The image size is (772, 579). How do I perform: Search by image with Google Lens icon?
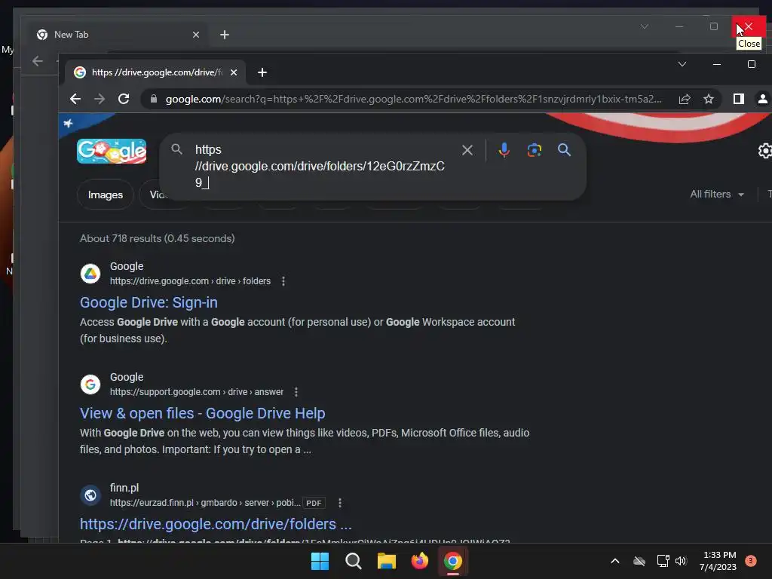535,150
